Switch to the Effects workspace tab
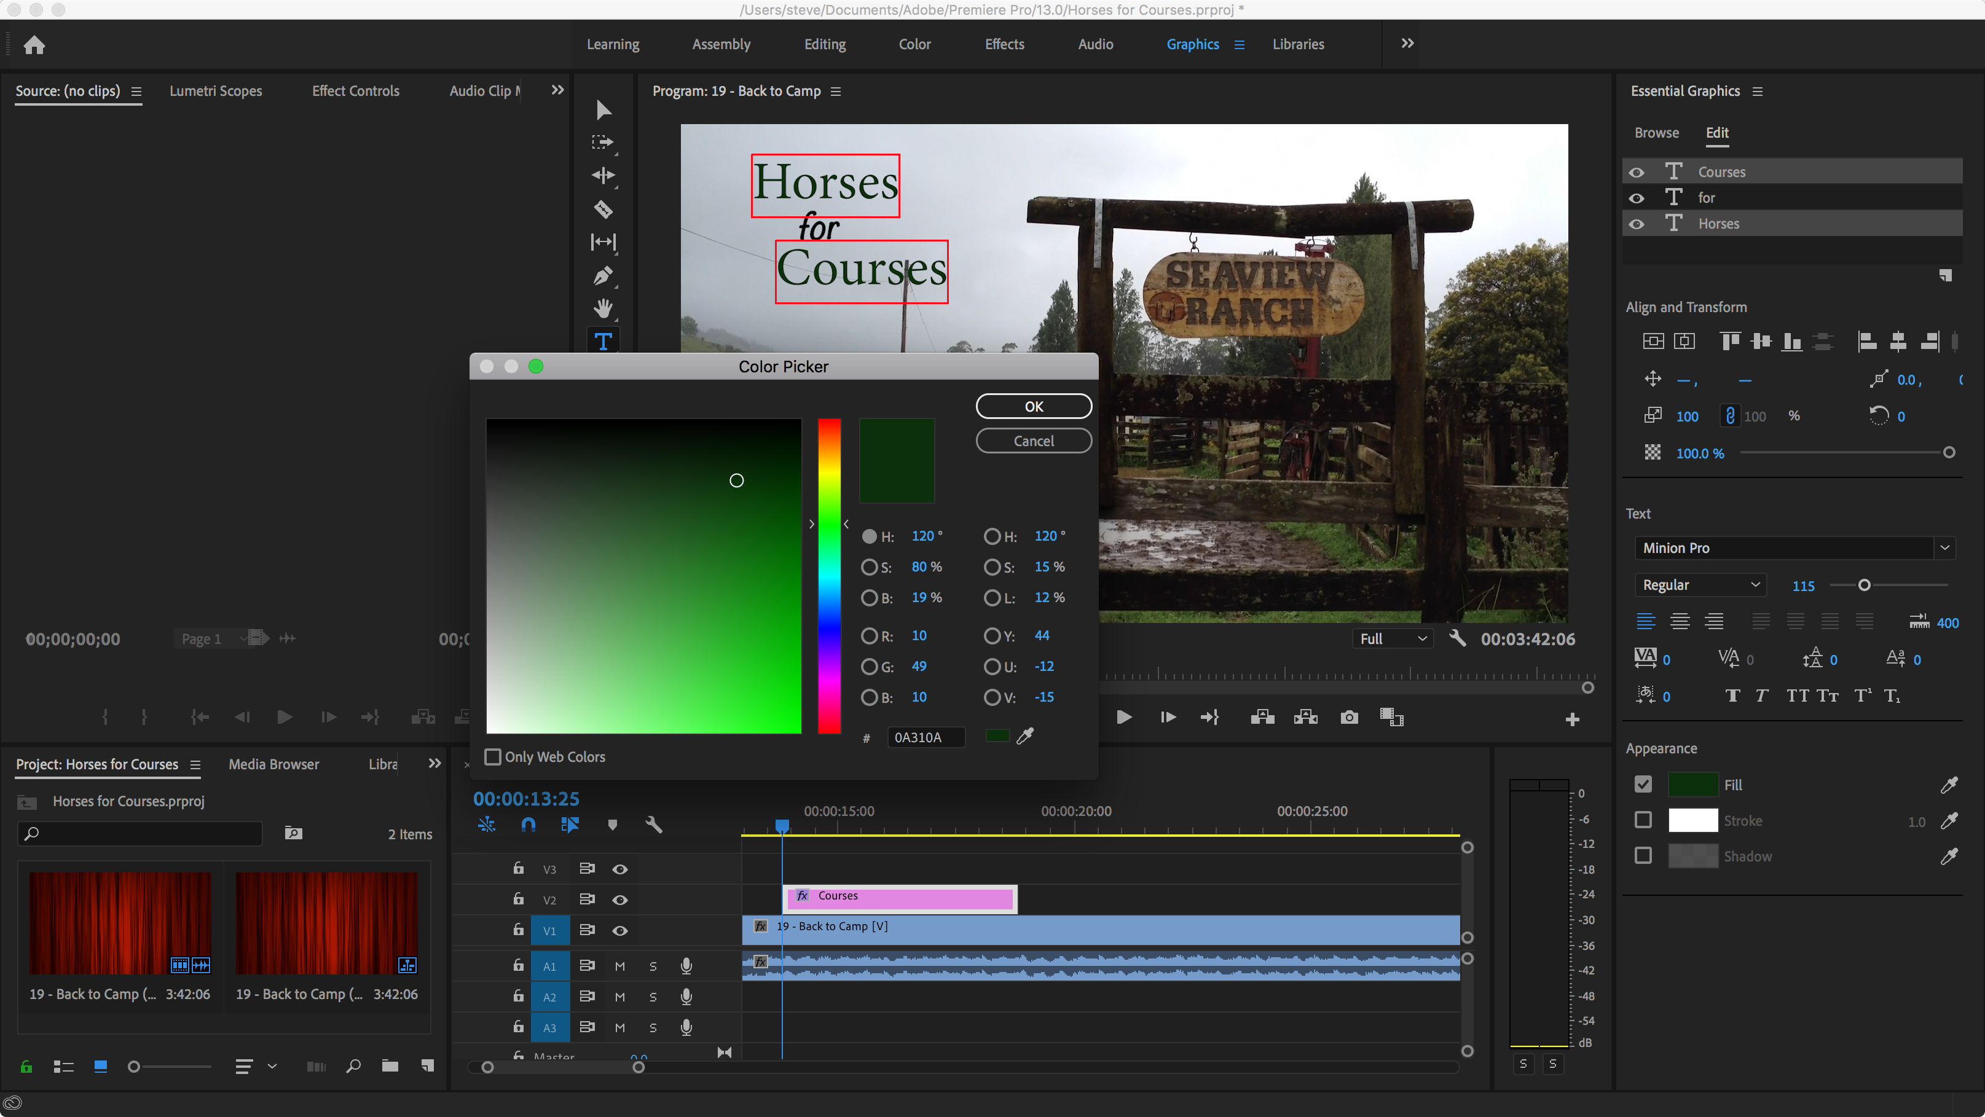The image size is (1985, 1117). [1004, 44]
